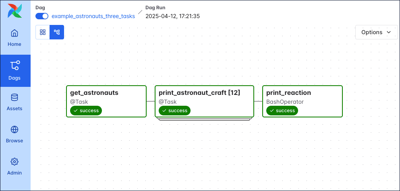Click the print_reaction success badge
This screenshot has width=400, height=191.
click(282, 111)
